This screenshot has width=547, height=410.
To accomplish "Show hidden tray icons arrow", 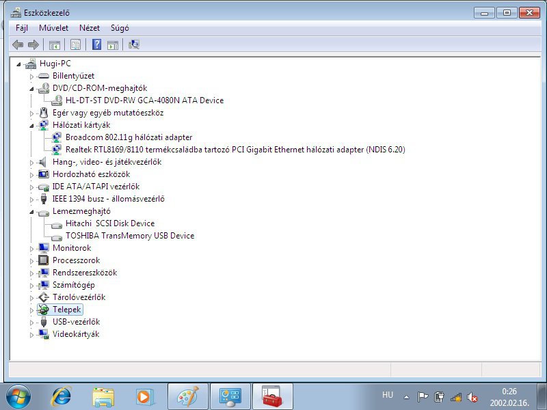I will (x=406, y=397).
